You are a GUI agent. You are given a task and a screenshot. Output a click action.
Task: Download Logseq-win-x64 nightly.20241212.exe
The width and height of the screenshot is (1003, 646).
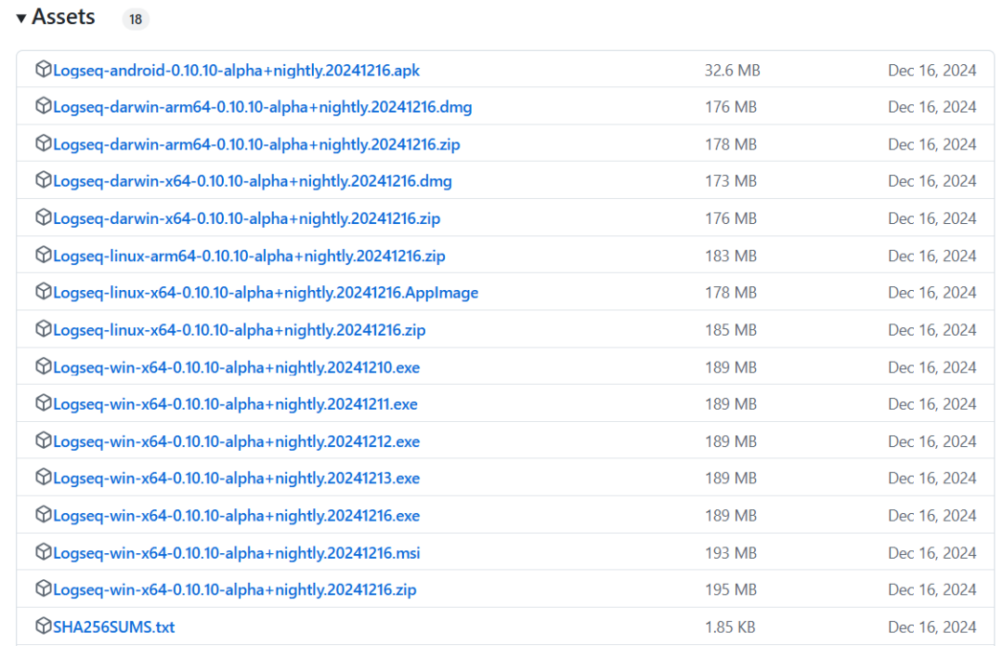point(236,442)
